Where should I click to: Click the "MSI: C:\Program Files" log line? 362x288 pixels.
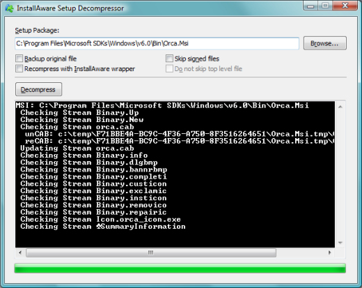[162, 105]
